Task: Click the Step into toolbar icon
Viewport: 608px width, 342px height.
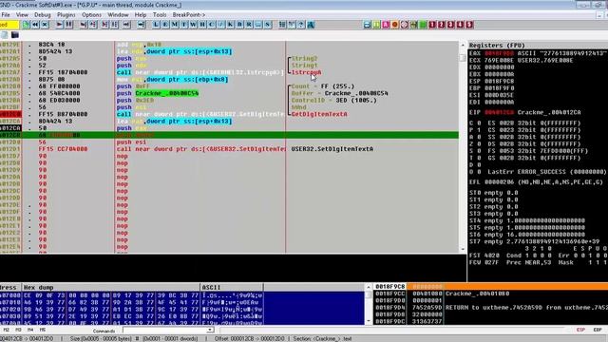Action: (x=84, y=25)
